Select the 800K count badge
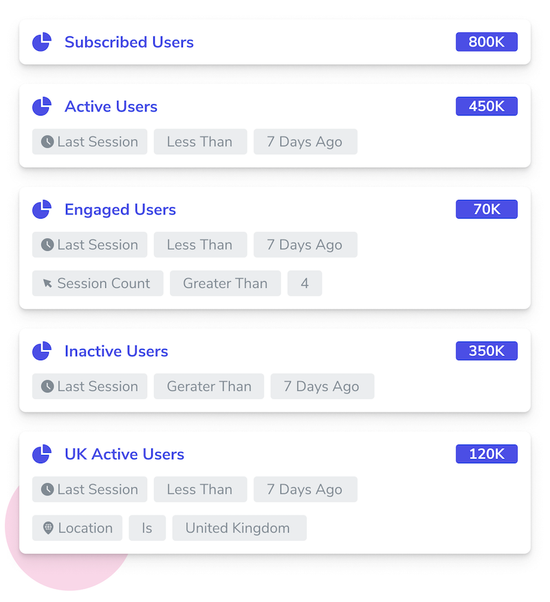 (487, 42)
